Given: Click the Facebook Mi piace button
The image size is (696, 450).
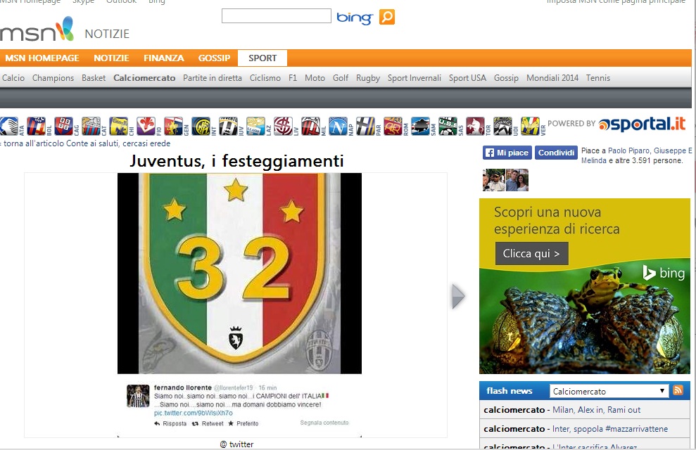Looking at the screenshot, I should coord(507,153).
